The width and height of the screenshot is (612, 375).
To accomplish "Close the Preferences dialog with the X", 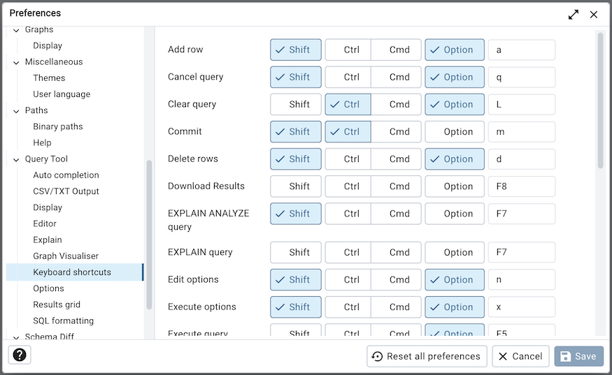I will pyautogui.click(x=594, y=15).
